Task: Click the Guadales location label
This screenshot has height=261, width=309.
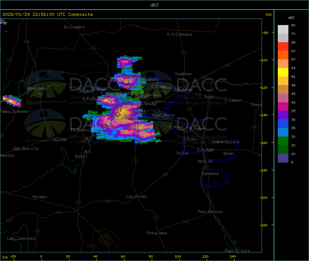Action: 183,74
